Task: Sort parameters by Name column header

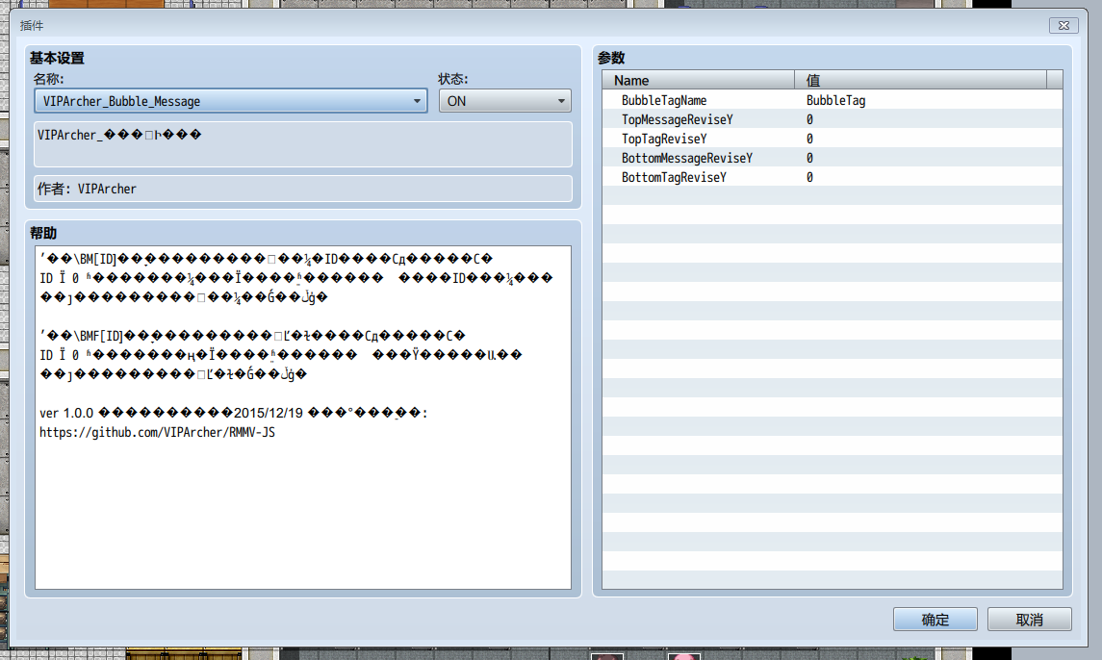Action: coord(698,80)
